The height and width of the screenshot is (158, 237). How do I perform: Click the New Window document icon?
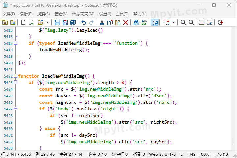click(x=31, y=22)
